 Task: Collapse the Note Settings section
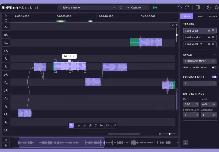click(x=215, y=94)
